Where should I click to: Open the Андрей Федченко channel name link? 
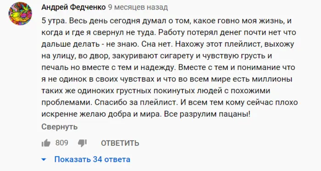click(73, 7)
